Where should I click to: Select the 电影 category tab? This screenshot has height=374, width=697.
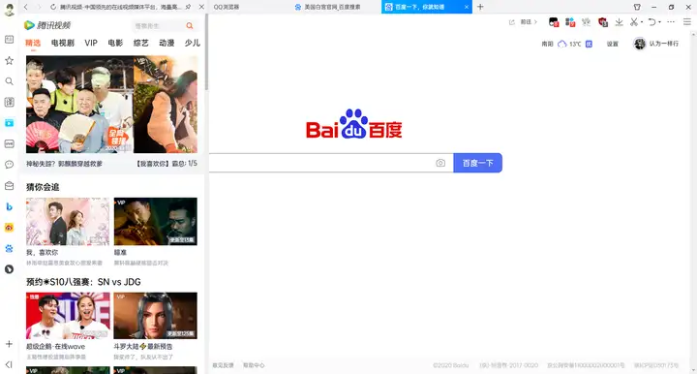coord(115,44)
